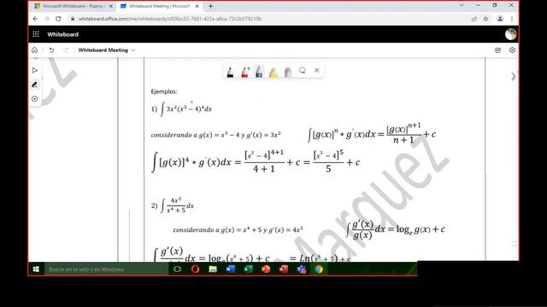Viewport: 547px width, 307px height.
Task: Open the Office app launcher grid
Action: coord(36,34)
